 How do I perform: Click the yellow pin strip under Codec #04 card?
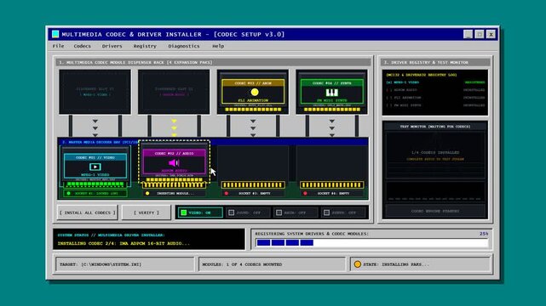tap(332, 110)
